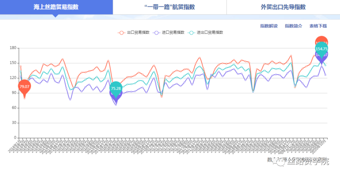Click the 60 y-axis label
The width and height of the screenshot is (340, 176).
tap(14, 107)
